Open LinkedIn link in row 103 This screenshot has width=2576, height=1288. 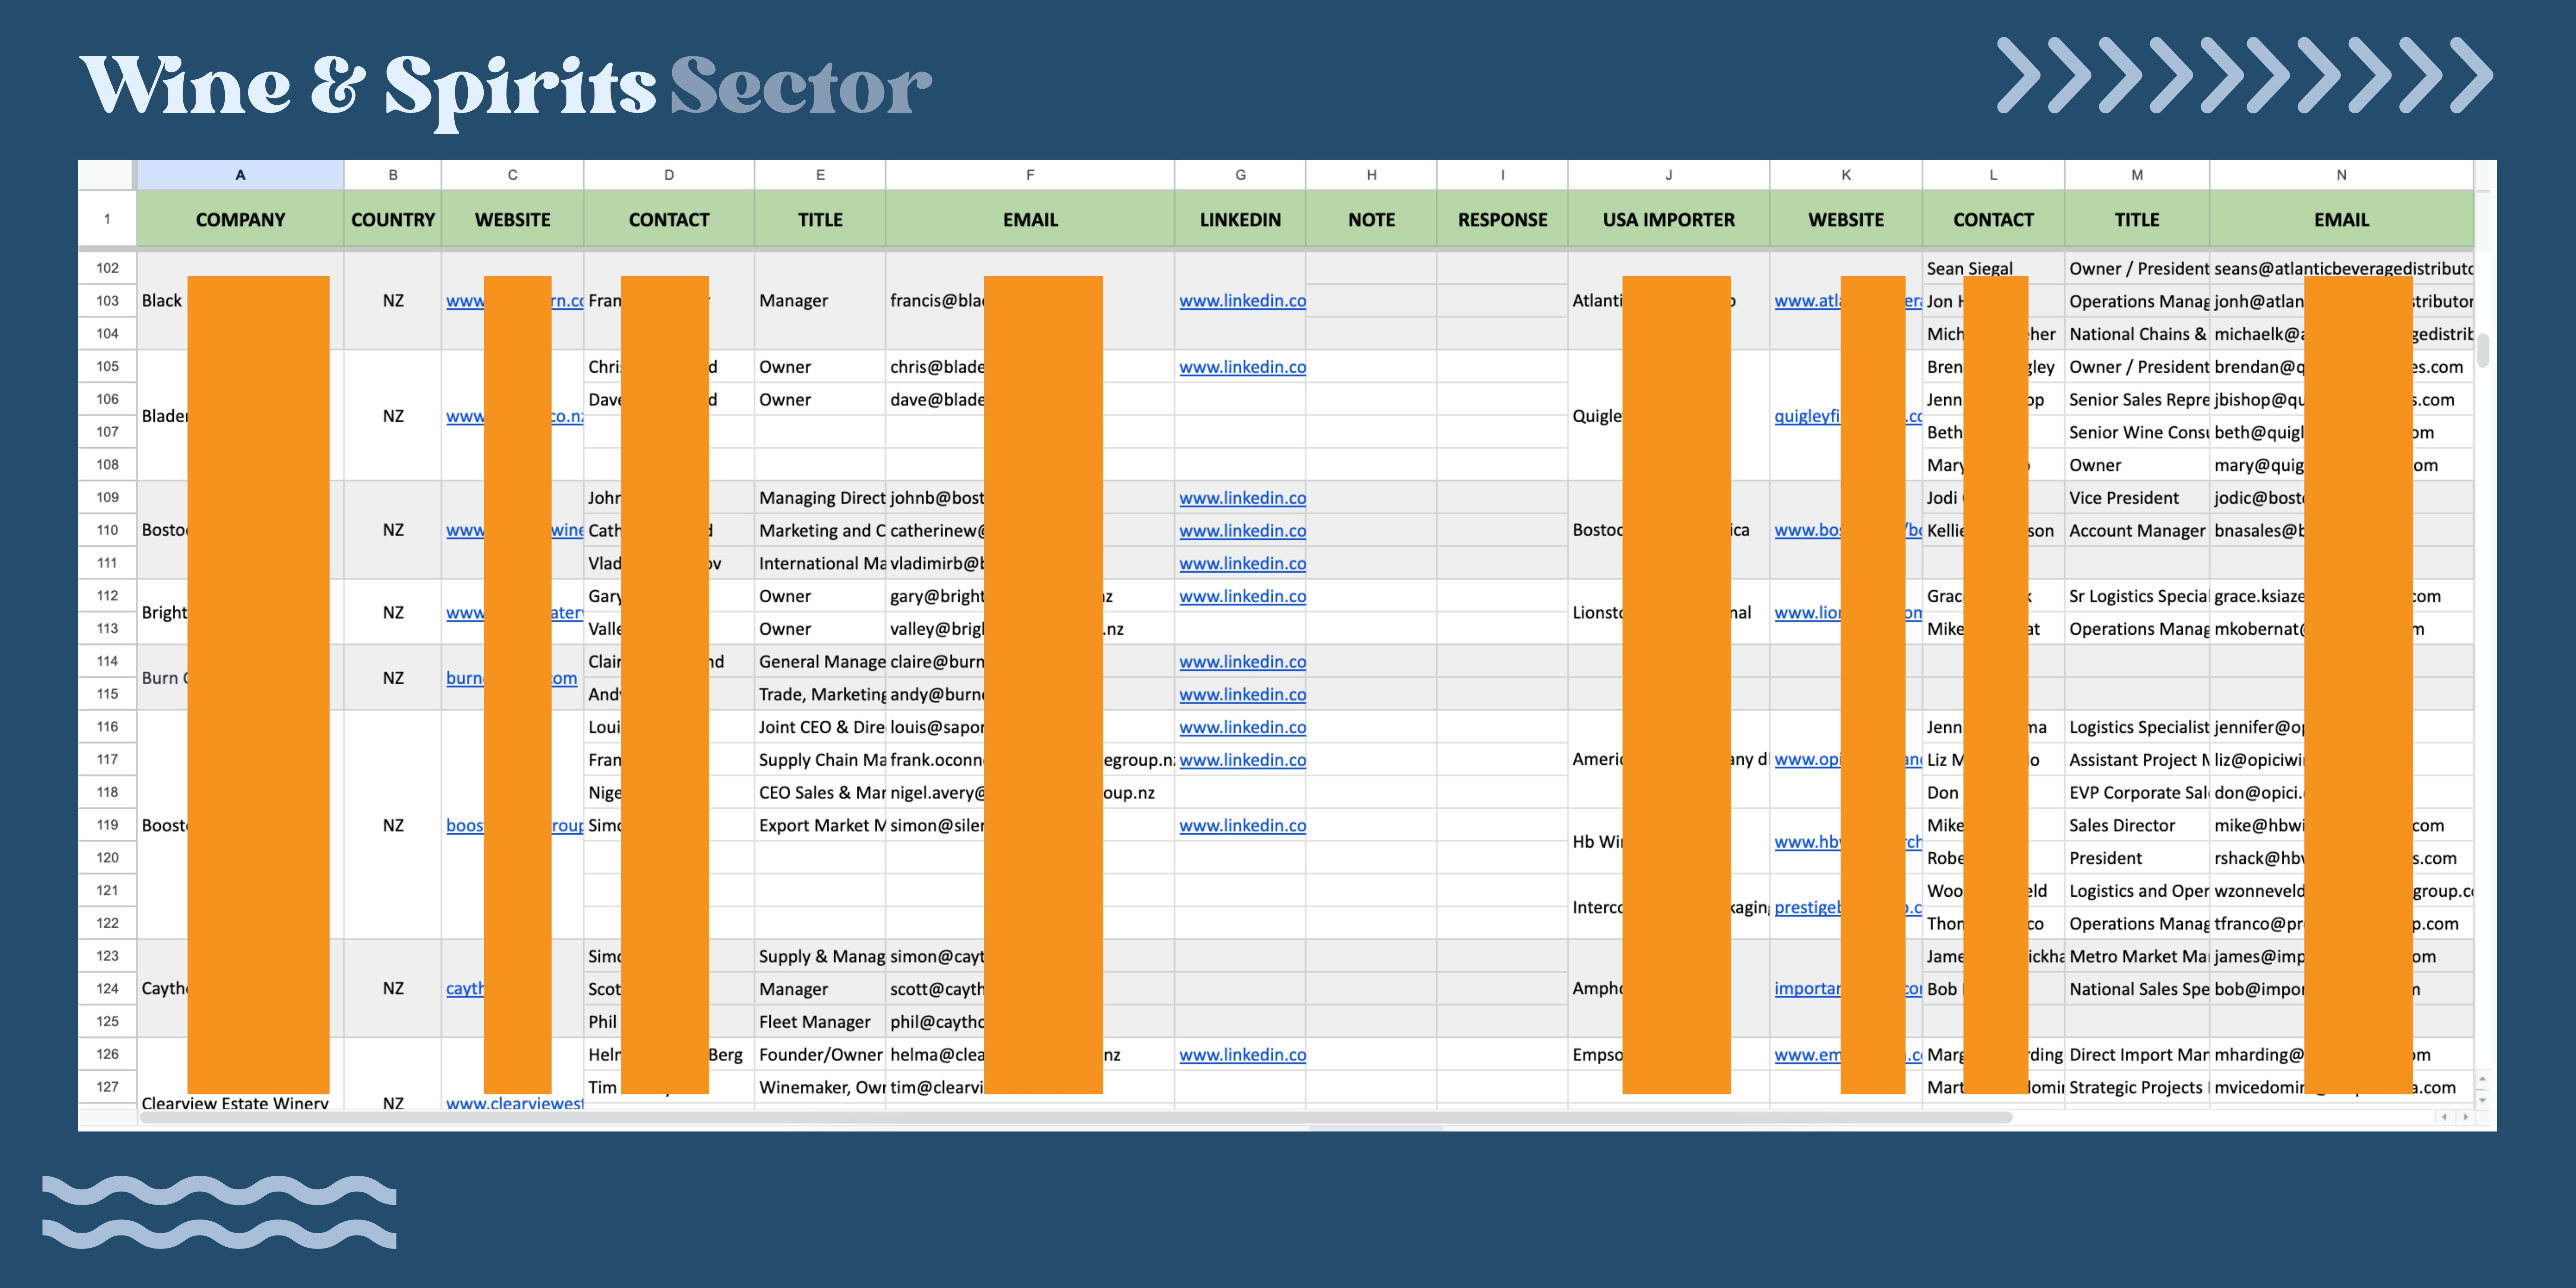(1242, 301)
